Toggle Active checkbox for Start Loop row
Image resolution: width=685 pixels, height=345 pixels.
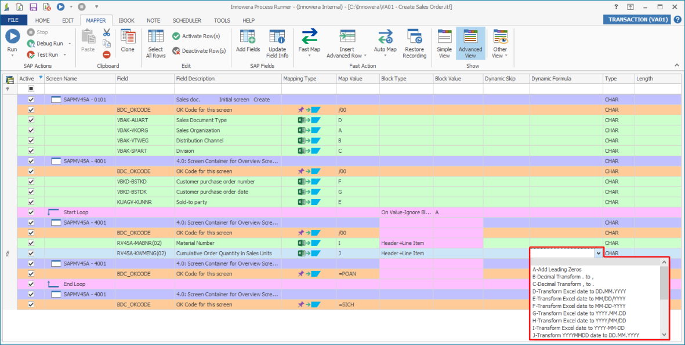(x=31, y=212)
